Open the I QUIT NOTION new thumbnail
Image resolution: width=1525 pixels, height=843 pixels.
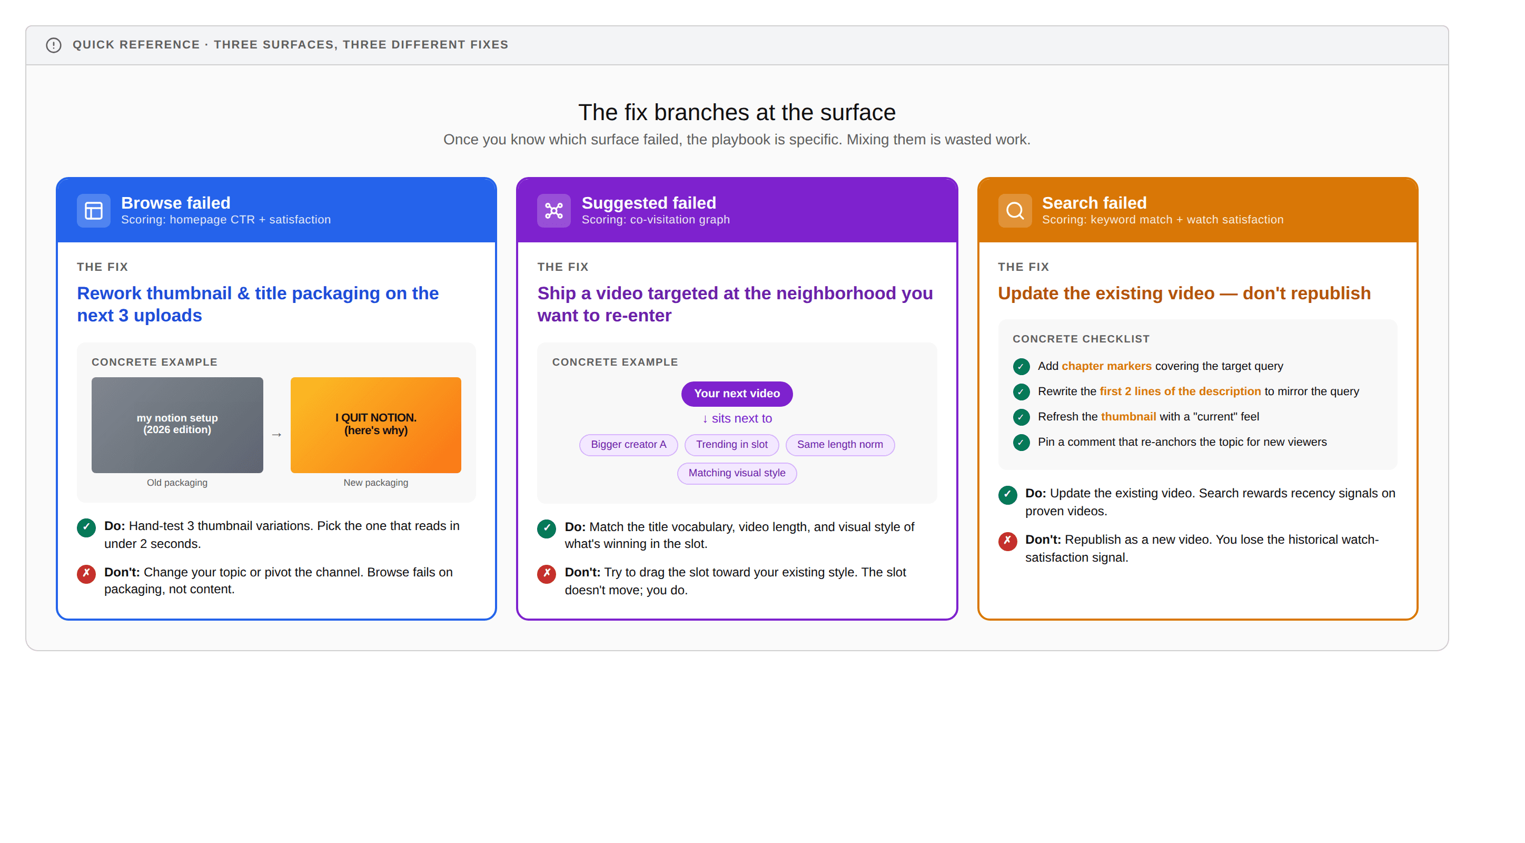coord(375,425)
